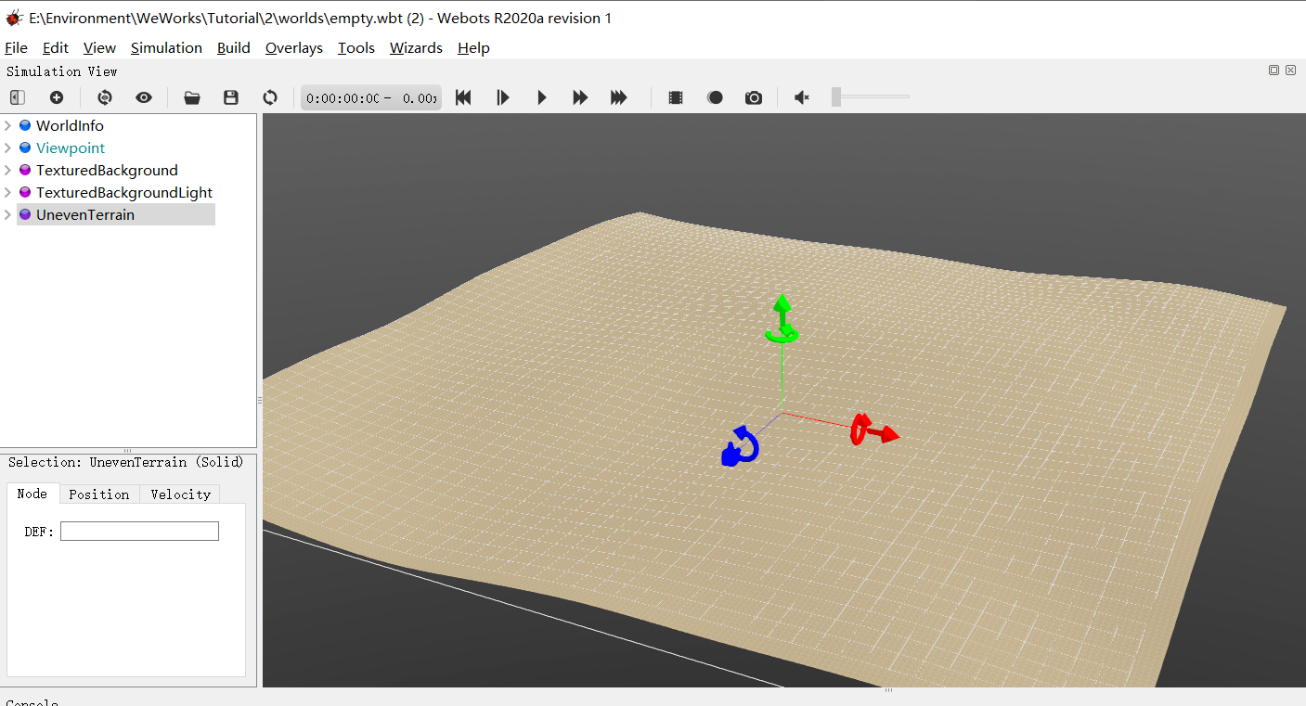The height and width of the screenshot is (706, 1306).
Task: Focus the DEF name input field
Action: (139, 531)
